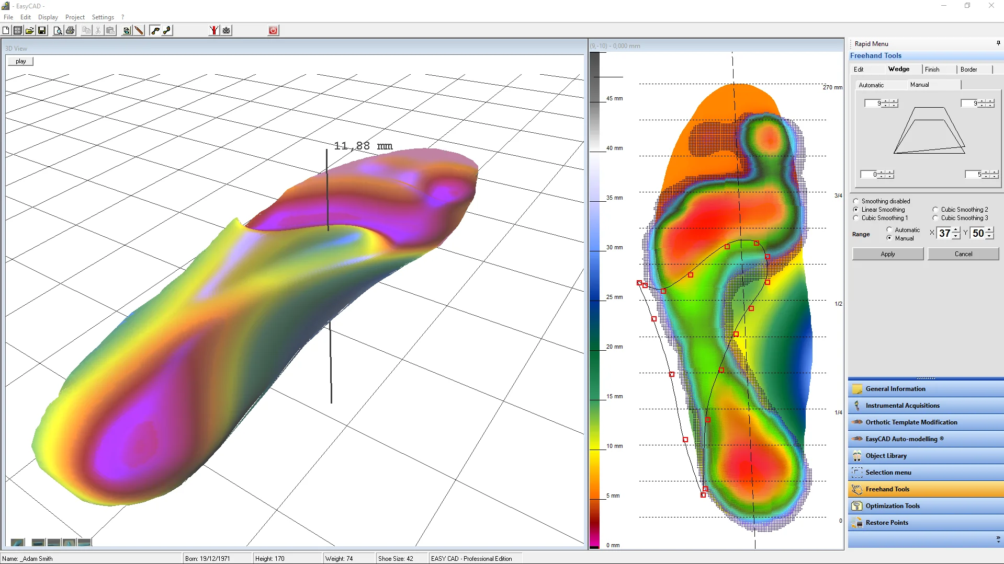Open the Project menu
1004x564 pixels.
(x=75, y=17)
